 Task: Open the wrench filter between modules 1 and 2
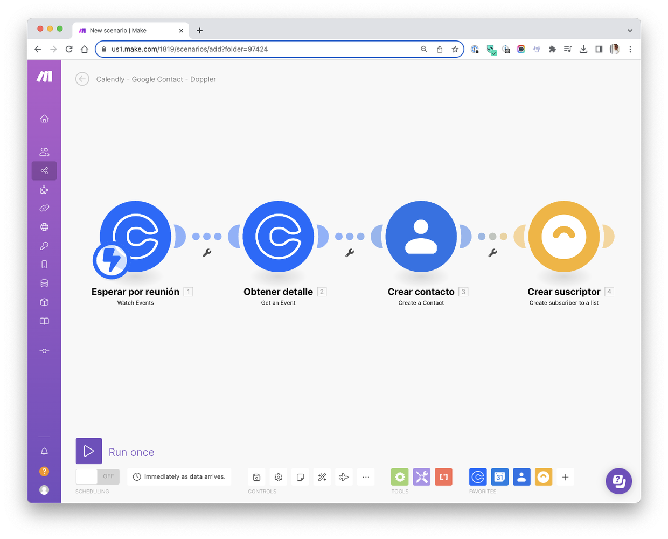click(x=207, y=253)
